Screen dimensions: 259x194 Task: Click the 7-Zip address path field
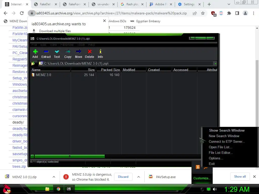[x=126, y=63]
